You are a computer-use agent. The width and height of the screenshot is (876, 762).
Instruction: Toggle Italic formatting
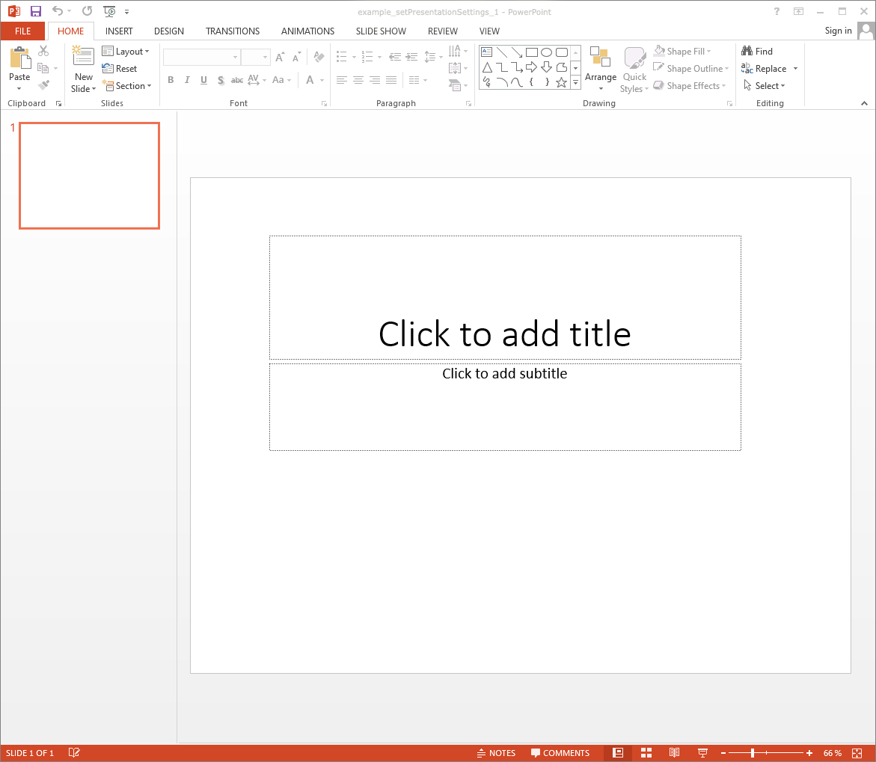pyautogui.click(x=187, y=80)
